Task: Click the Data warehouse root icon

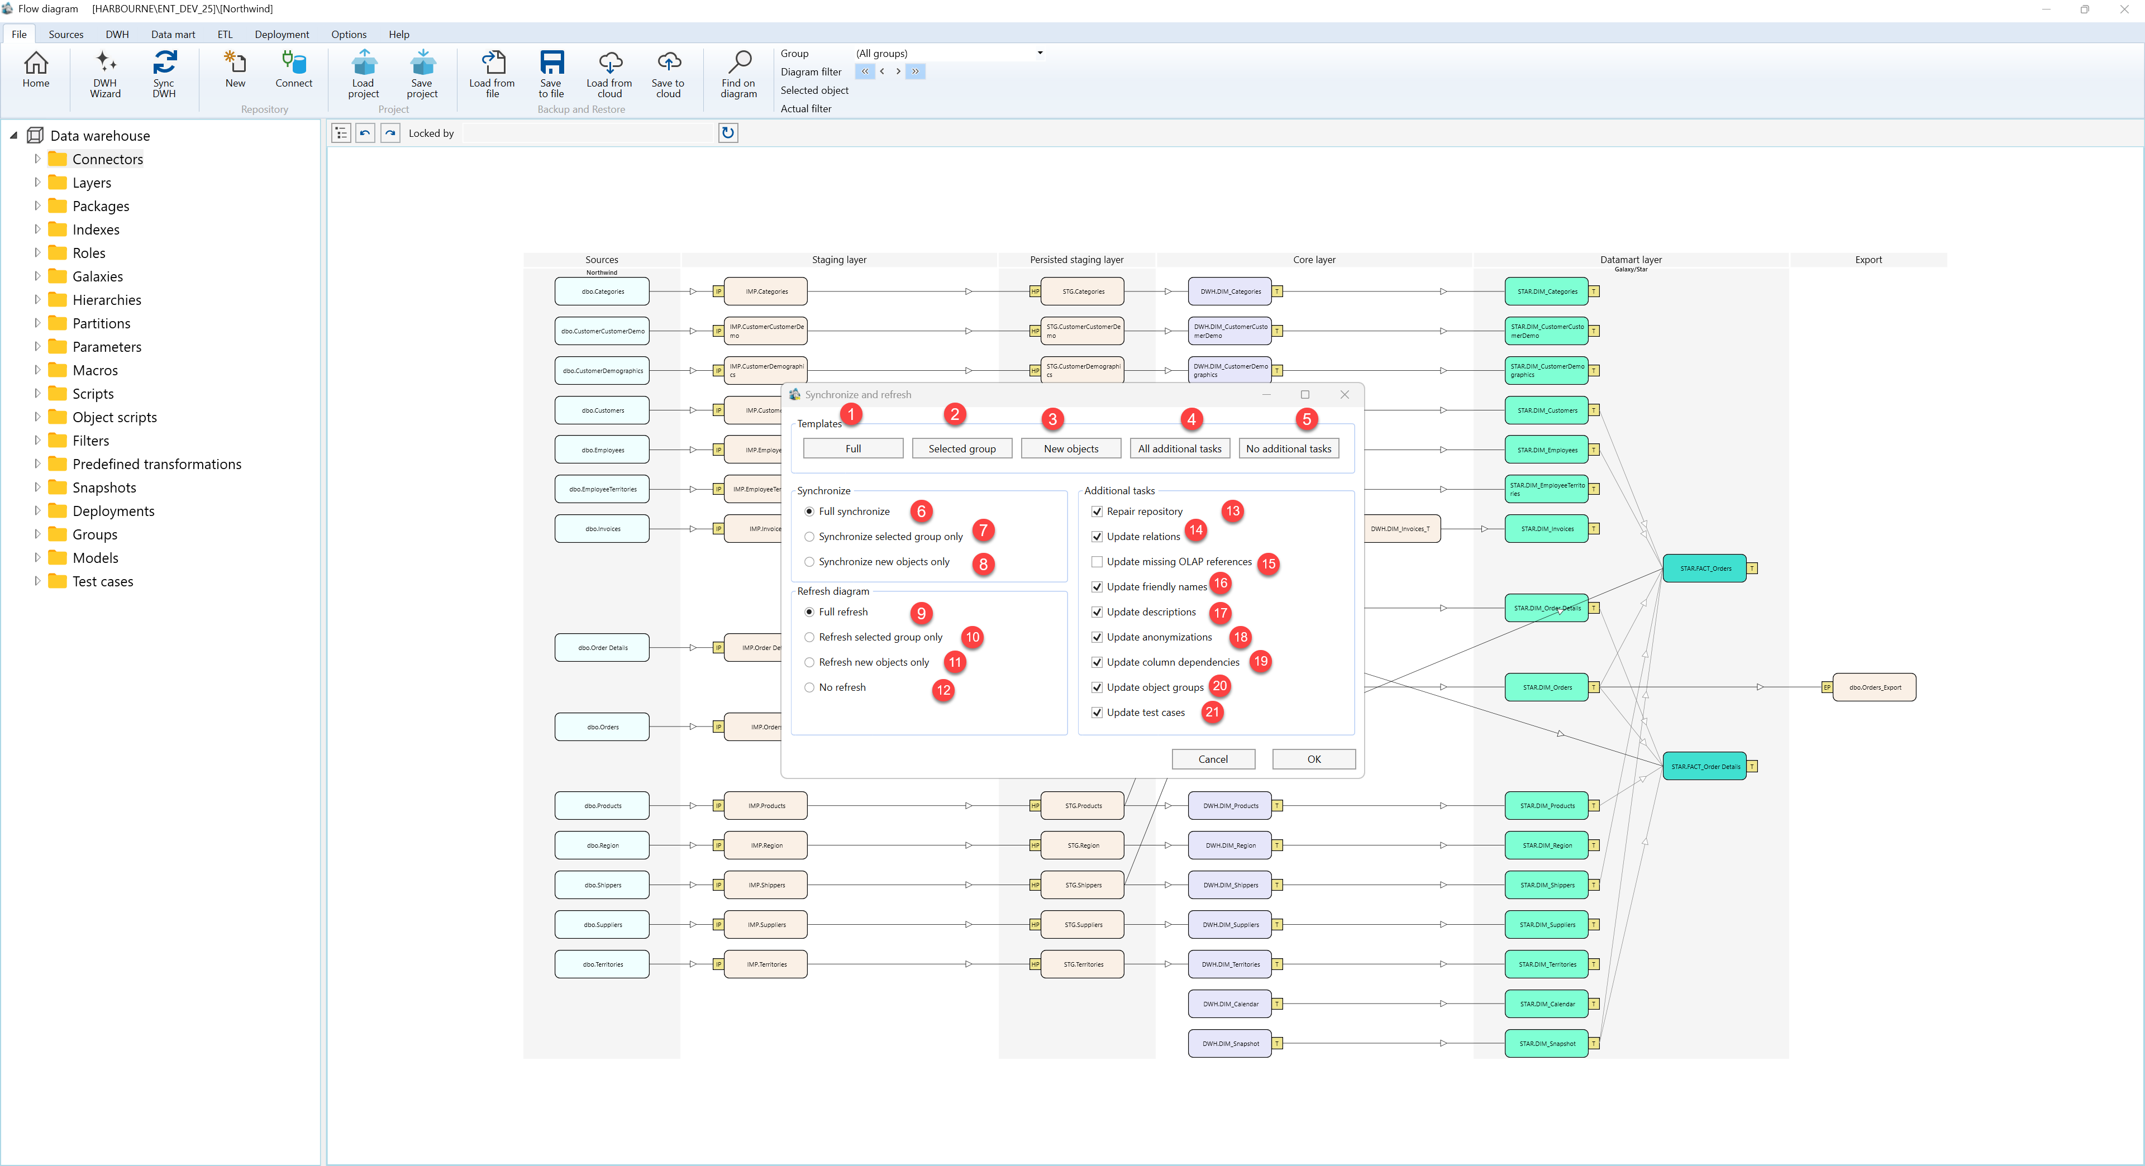Action: pyautogui.click(x=35, y=136)
